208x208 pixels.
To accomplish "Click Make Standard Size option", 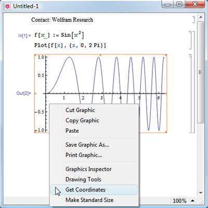I will click(x=89, y=200).
